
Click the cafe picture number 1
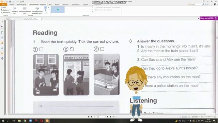pyautogui.click(x=46, y=75)
